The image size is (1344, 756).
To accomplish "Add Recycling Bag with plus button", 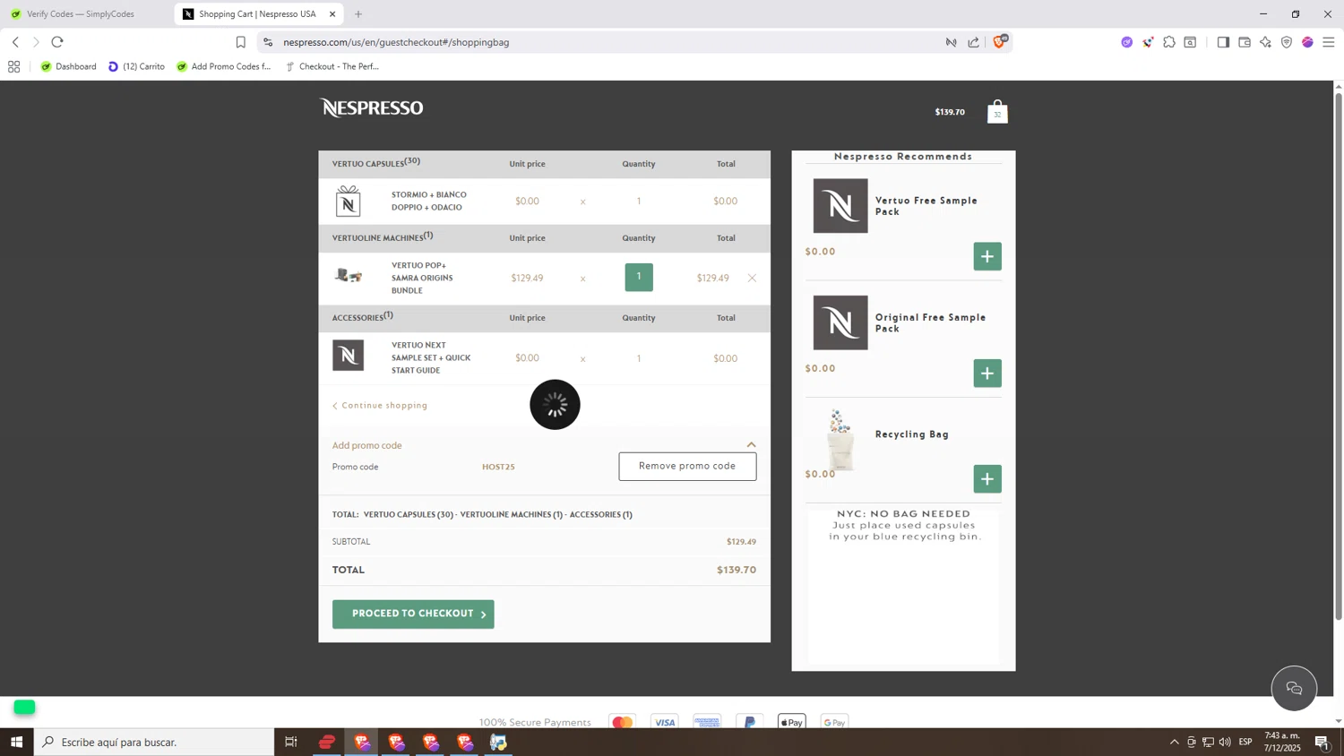I will pos(987,479).
